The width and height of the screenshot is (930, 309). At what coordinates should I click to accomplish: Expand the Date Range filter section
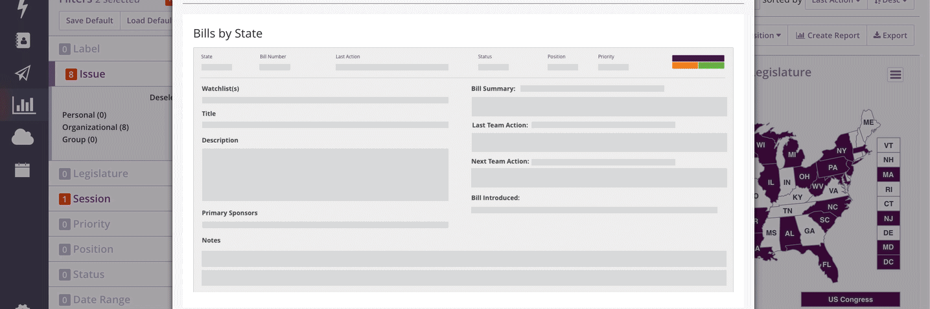pyautogui.click(x=110, y=299)
